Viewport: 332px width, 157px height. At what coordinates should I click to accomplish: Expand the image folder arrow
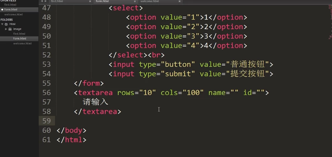point(6,29)
